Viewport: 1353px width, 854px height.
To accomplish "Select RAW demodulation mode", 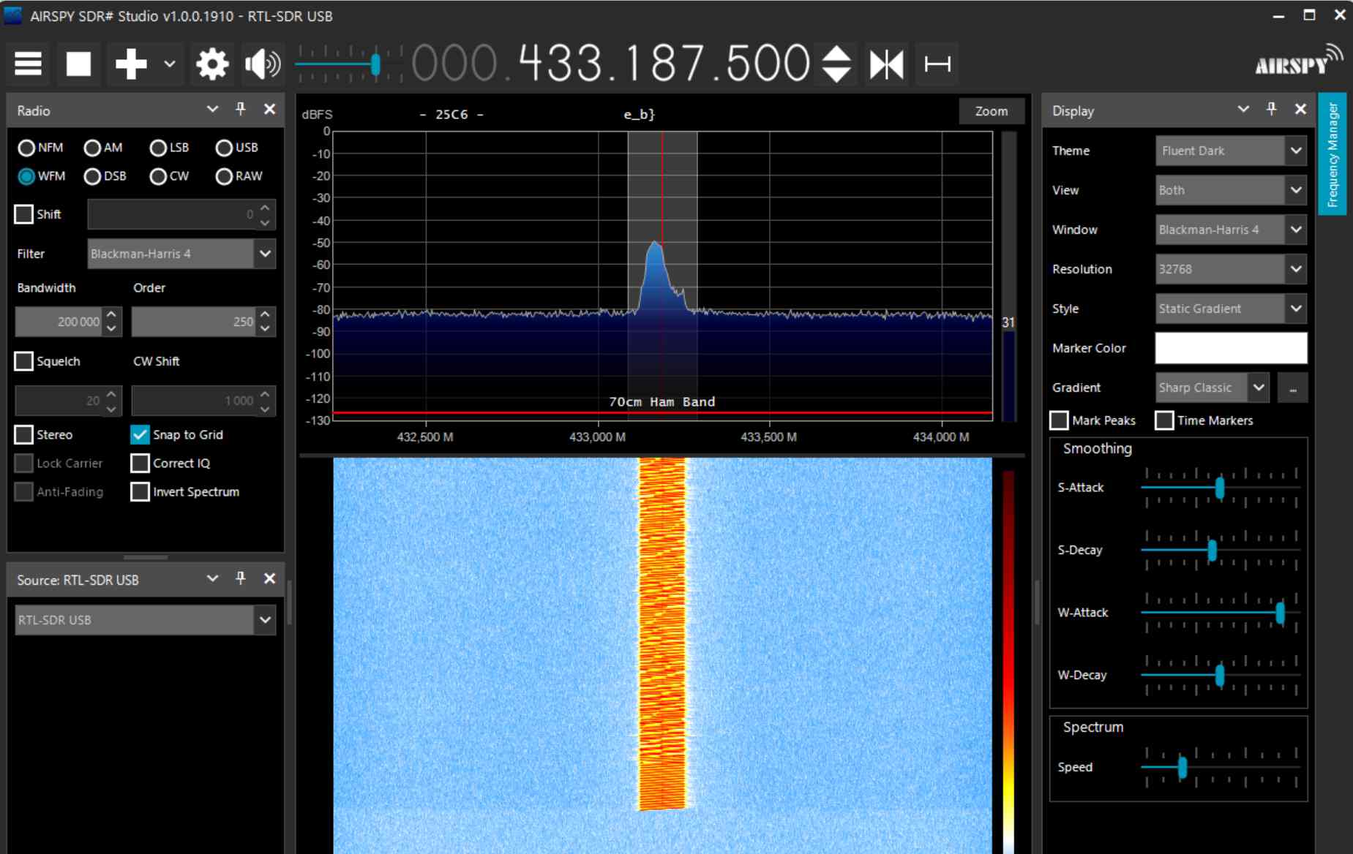I will point(239,176).
